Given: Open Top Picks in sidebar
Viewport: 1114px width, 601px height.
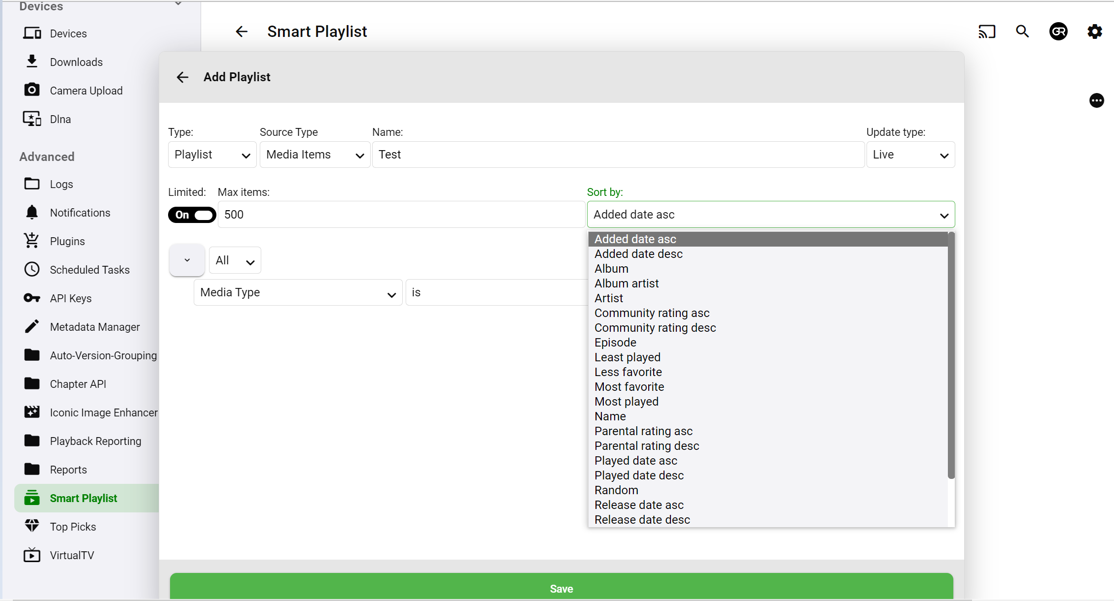Looking at the screenshot, I should 72,527.
